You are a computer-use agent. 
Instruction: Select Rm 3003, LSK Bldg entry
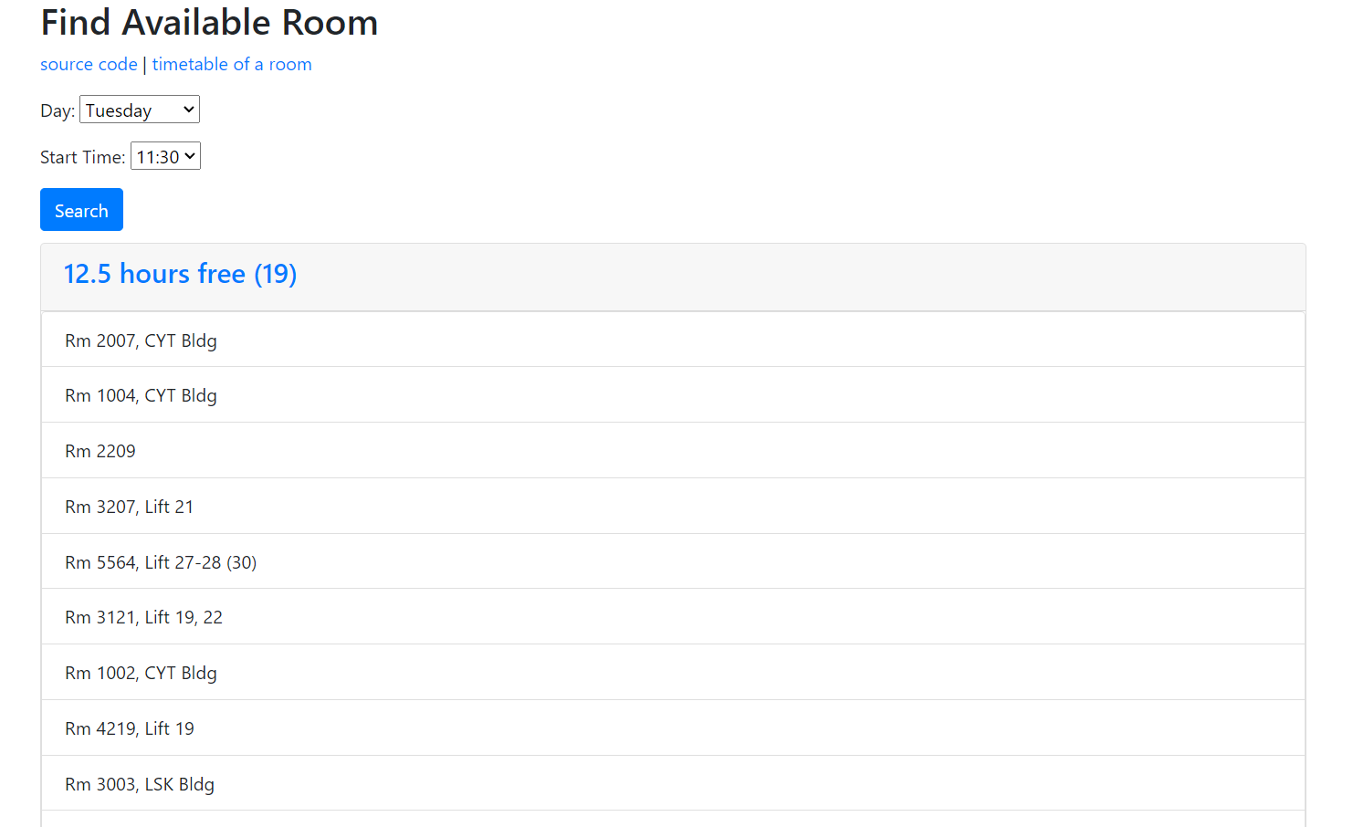point(140,784)
